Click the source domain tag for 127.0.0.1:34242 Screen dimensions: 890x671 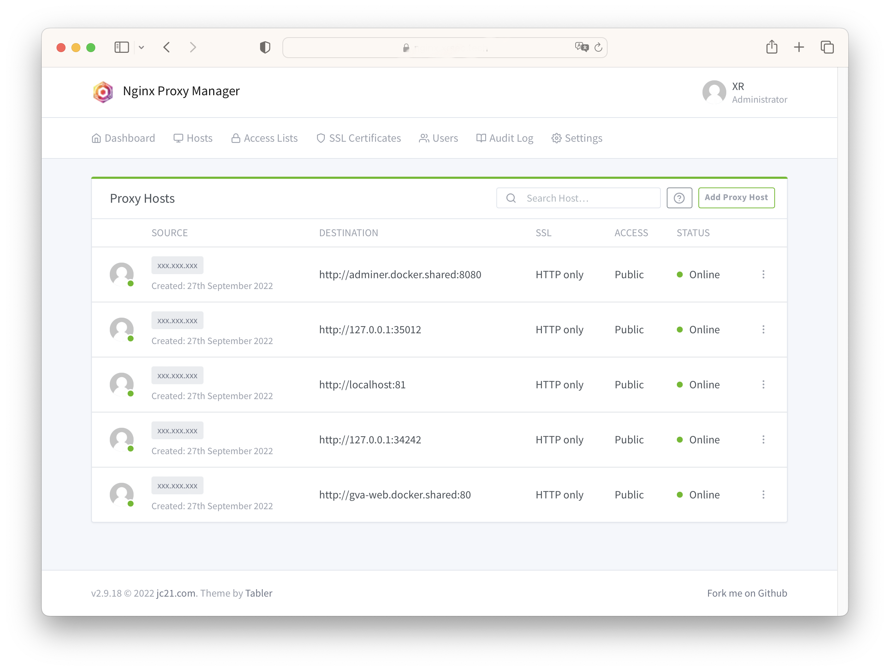[177, 431]
